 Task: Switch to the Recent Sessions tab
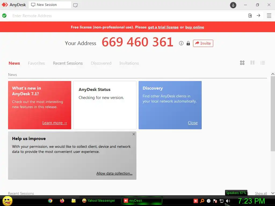[68, 63]
